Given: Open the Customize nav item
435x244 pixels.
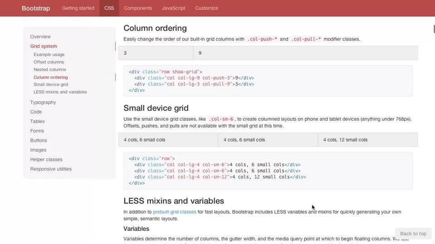Looking at the screenshot, I should click(207, 8).
